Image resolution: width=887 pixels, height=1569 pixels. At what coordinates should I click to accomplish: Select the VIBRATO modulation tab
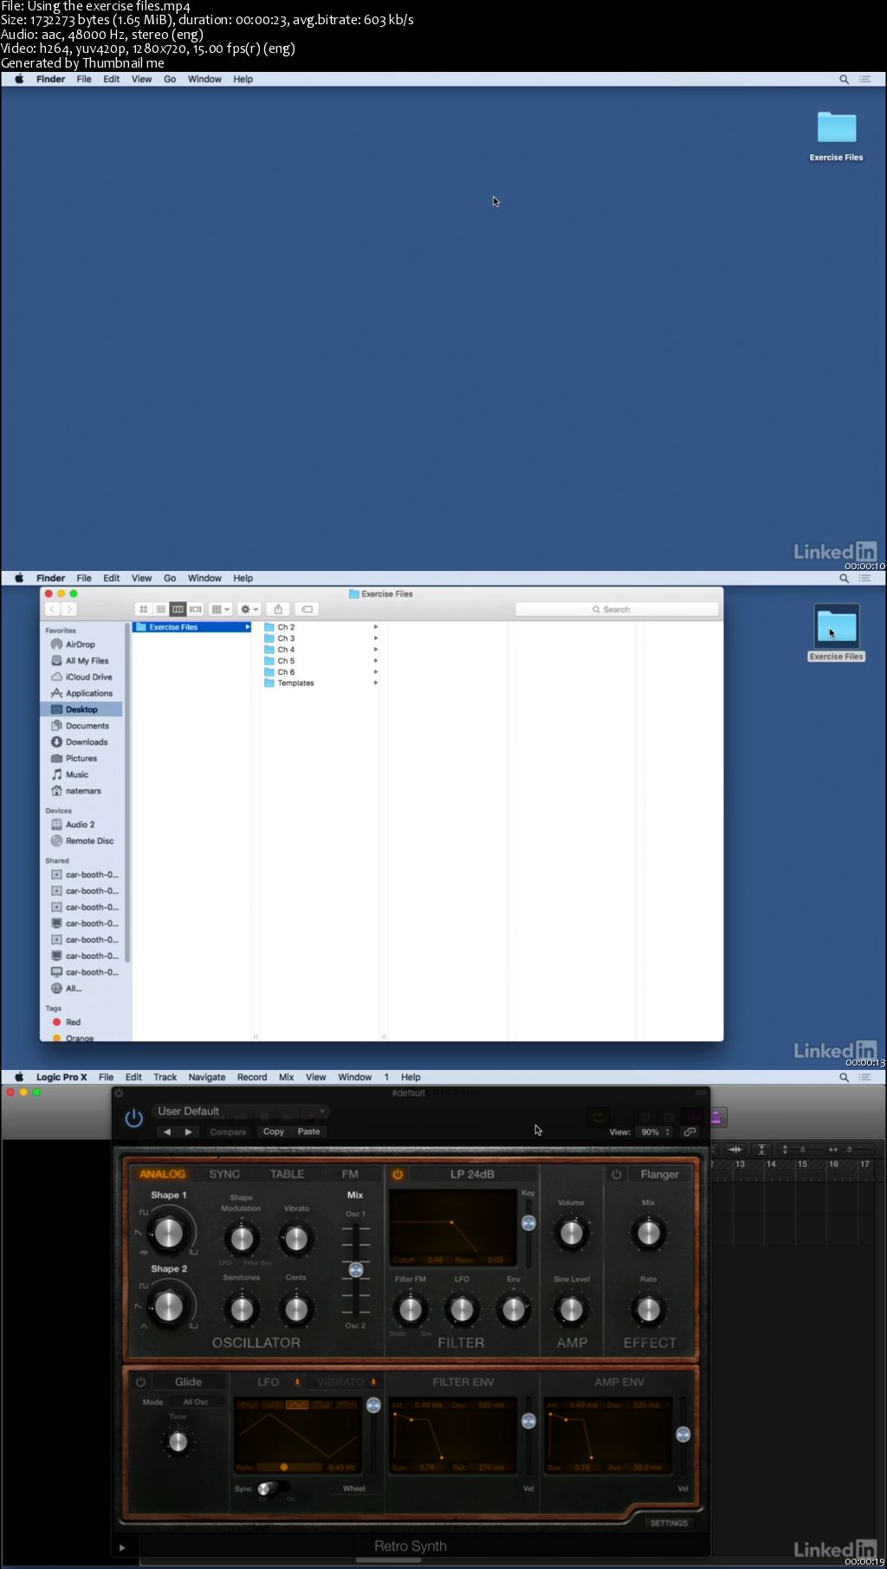coord(340,1382)
